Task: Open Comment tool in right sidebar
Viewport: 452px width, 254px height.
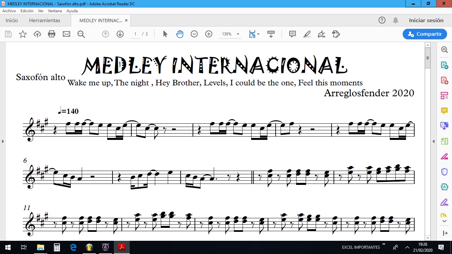Action: pos(444,111)
